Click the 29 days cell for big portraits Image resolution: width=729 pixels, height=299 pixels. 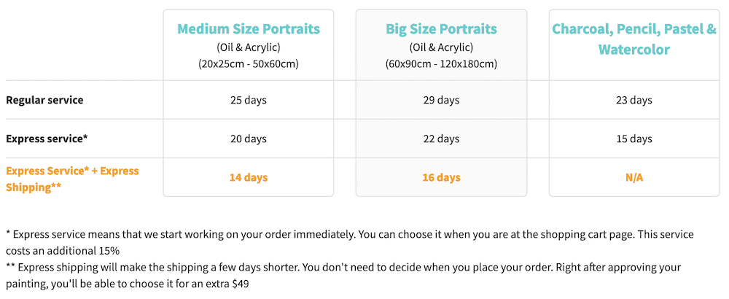(x=441, y=100)
